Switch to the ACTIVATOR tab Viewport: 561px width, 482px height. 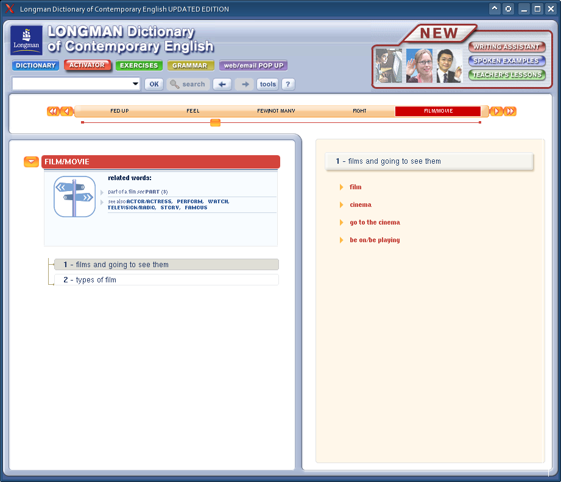click(87, 65)
